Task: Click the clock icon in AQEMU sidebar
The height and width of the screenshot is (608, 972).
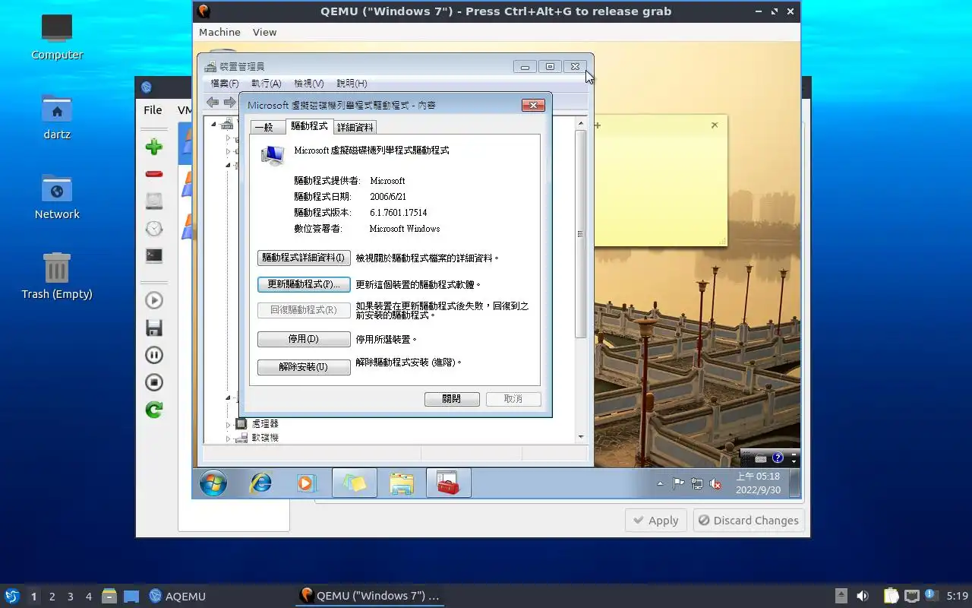Action: (x=154, y=229)
